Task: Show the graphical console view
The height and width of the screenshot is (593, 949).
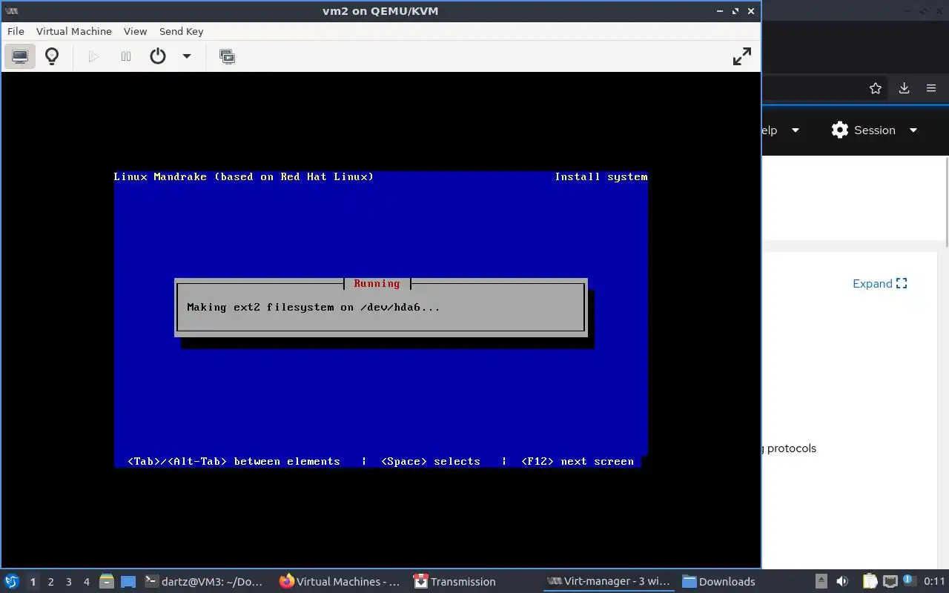Action: click(x=20, y=56)
